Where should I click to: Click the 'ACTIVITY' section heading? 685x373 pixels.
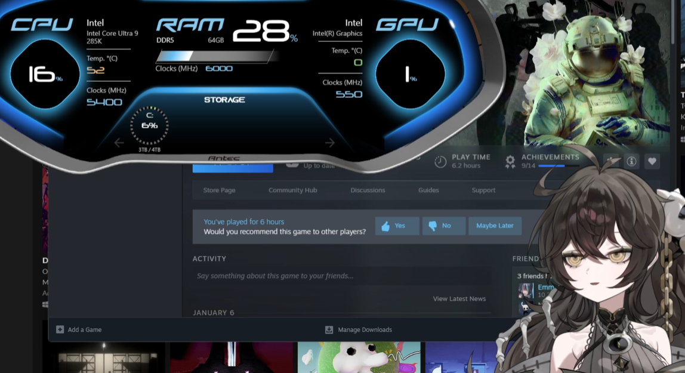(209, 258)
